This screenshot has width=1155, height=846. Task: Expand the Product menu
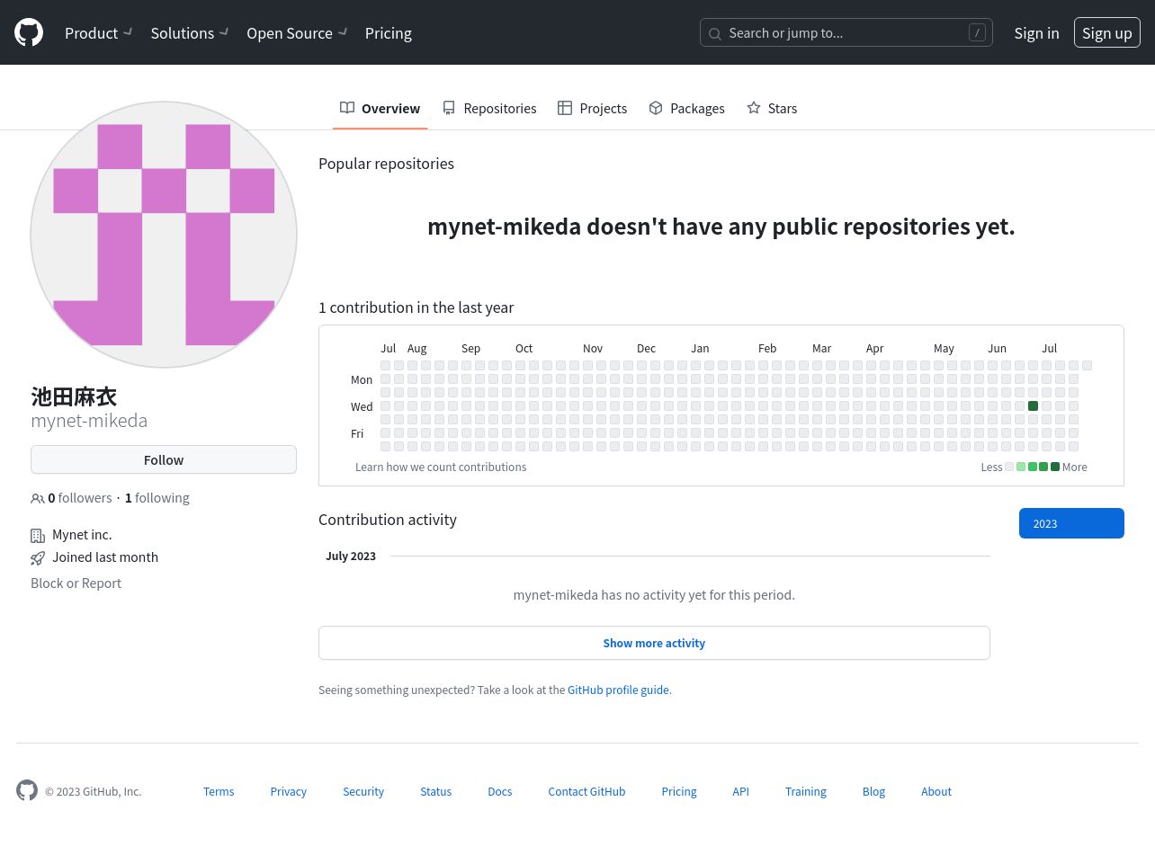[99, 32]
